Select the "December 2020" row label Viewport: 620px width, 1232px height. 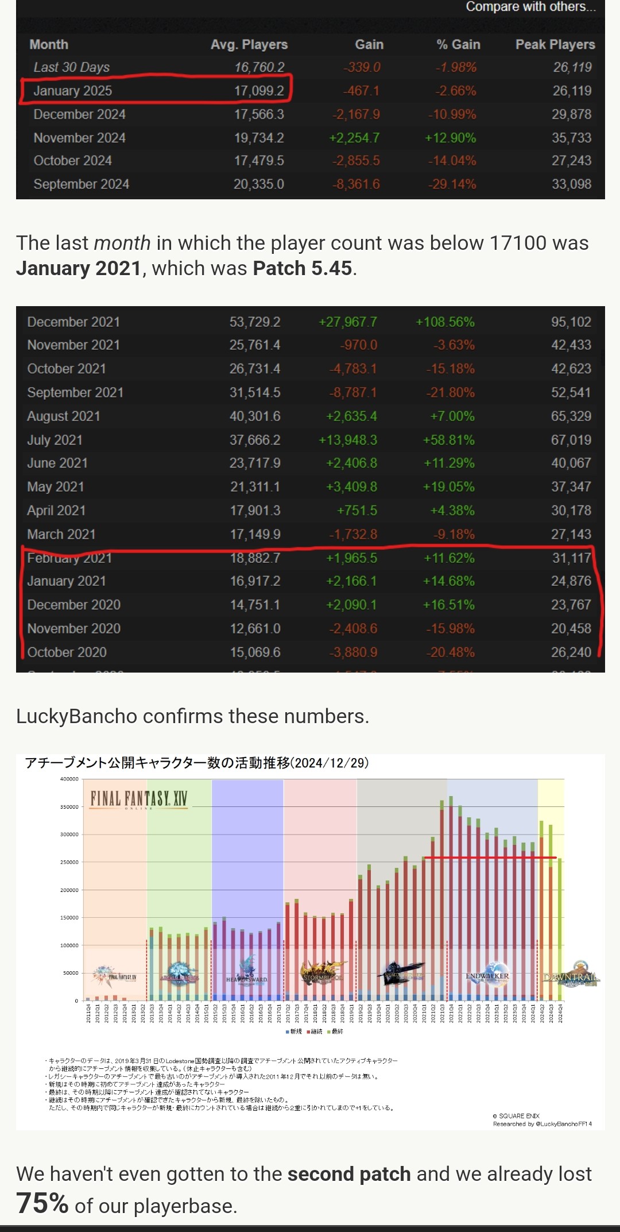pyautogui.click(x=73, y=605)
